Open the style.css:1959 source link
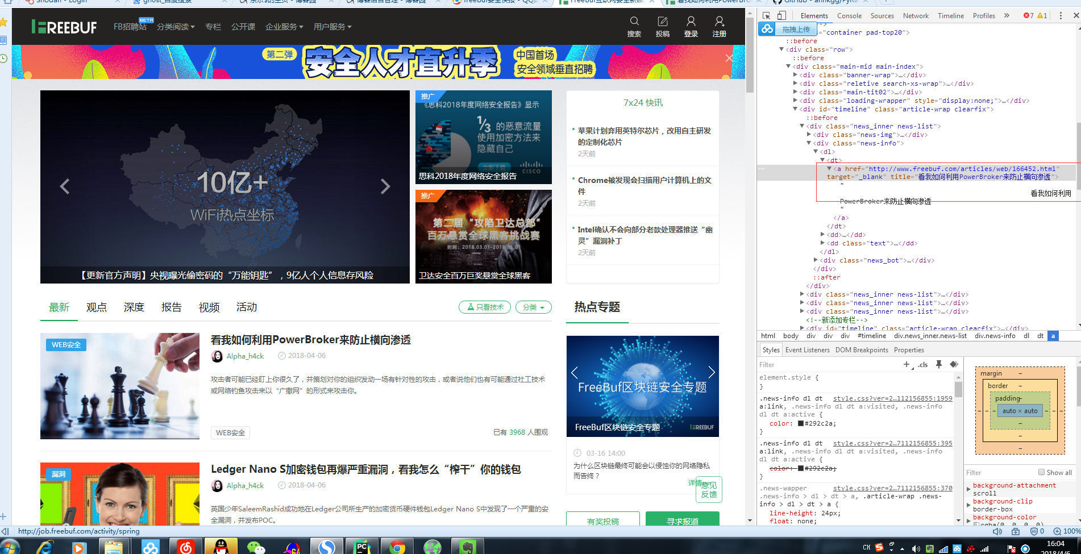The height and width of the screenshot is (554, 1081). [x=892, y=398]
